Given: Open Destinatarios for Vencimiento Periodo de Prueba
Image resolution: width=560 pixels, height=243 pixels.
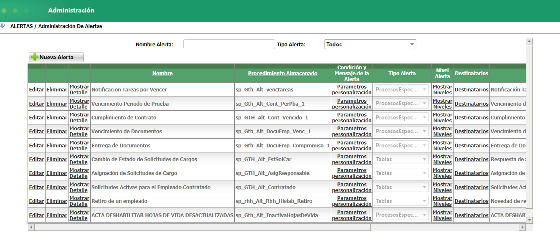Looking at the screenshot, I should [471, 104].
